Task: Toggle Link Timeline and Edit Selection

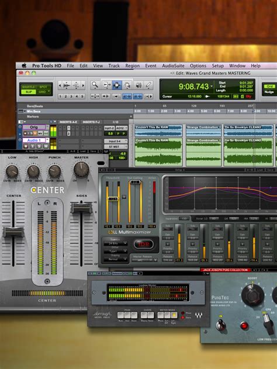Action: point(127,96)
